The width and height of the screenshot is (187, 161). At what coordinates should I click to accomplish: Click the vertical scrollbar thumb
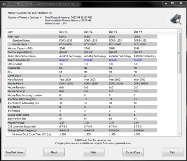(179, 53)
